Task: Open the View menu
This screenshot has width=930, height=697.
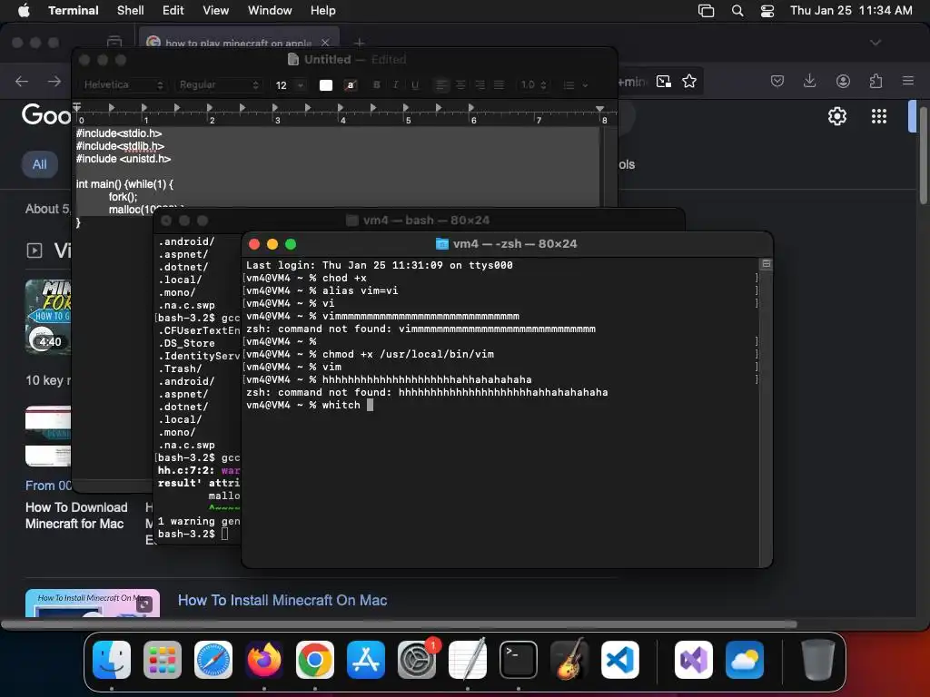Action: [x=215, y=11]
